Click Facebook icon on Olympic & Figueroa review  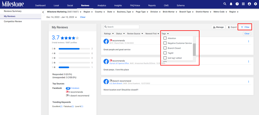pos(106,61)
